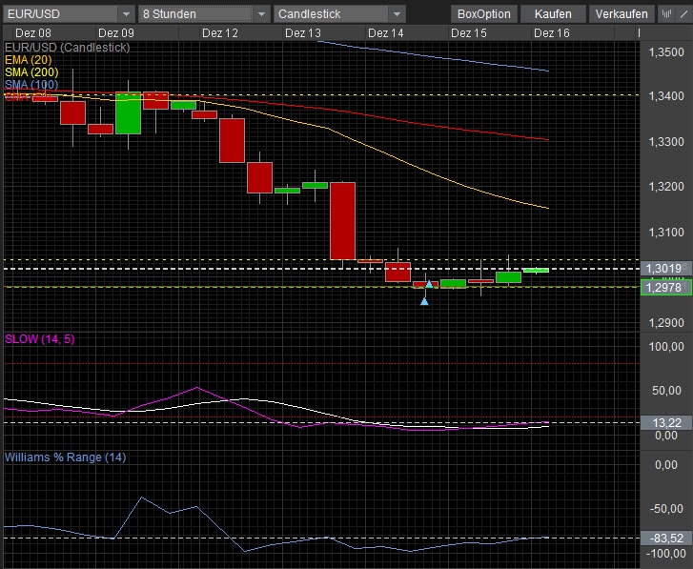
Task: Select the EMA (20) legend label
Action: (29, 60)
